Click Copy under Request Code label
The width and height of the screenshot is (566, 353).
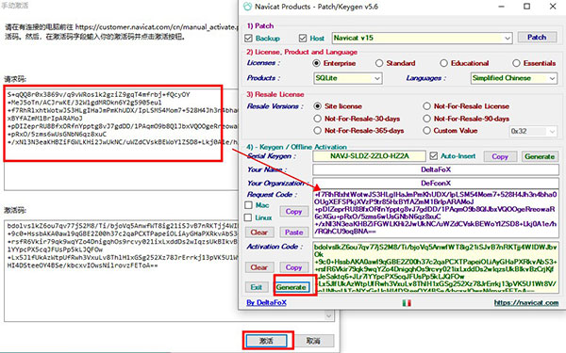(293, 212)
